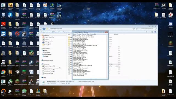Screen dimensions: 176x99
Task: Click the oCam desktop icon
Action: 45,6
